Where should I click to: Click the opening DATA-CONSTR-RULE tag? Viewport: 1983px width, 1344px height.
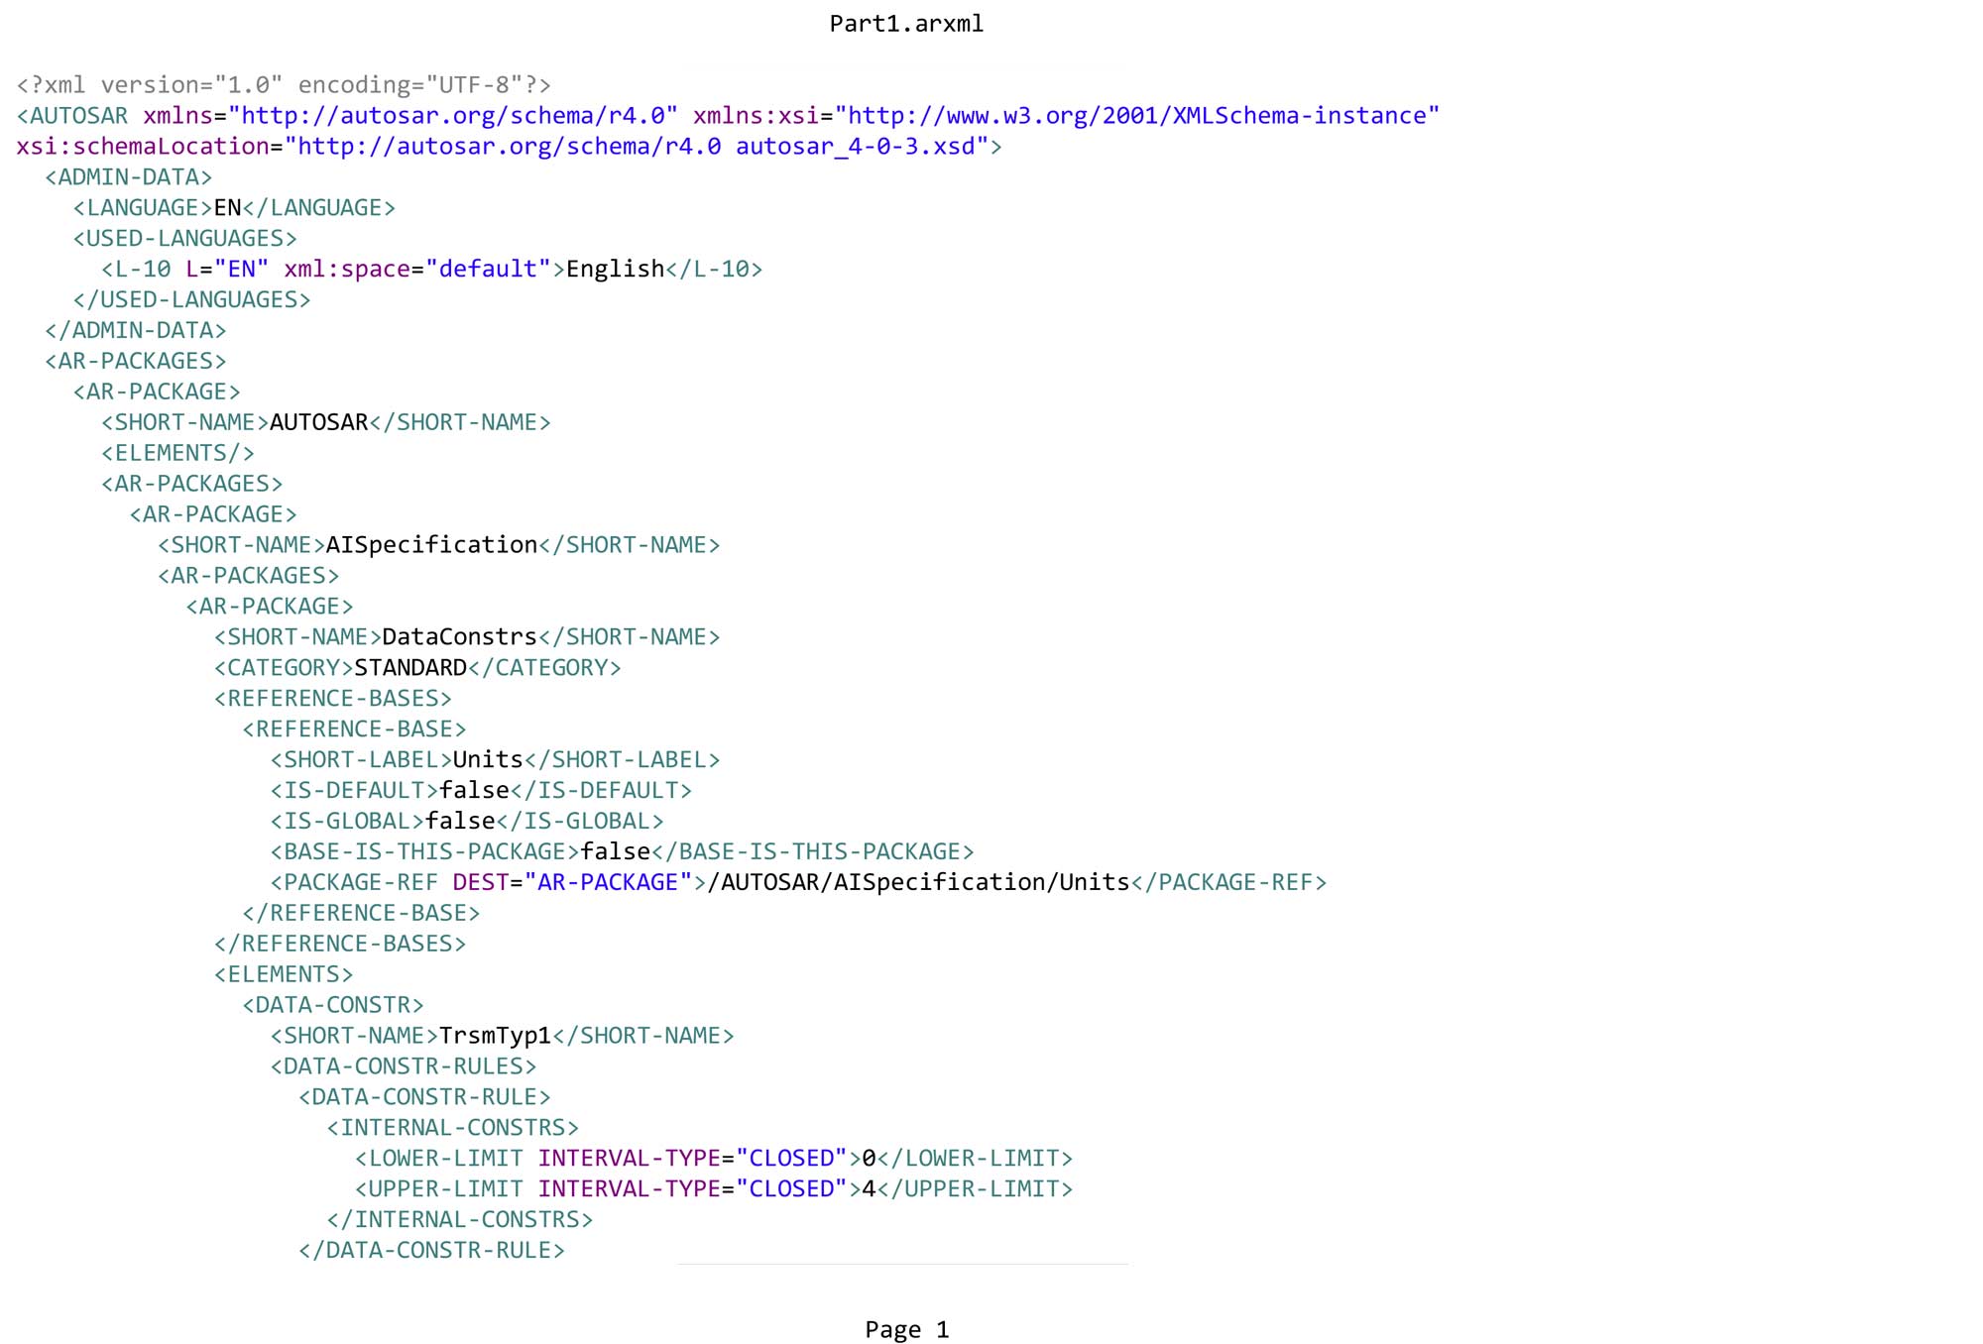point(425,1099)
